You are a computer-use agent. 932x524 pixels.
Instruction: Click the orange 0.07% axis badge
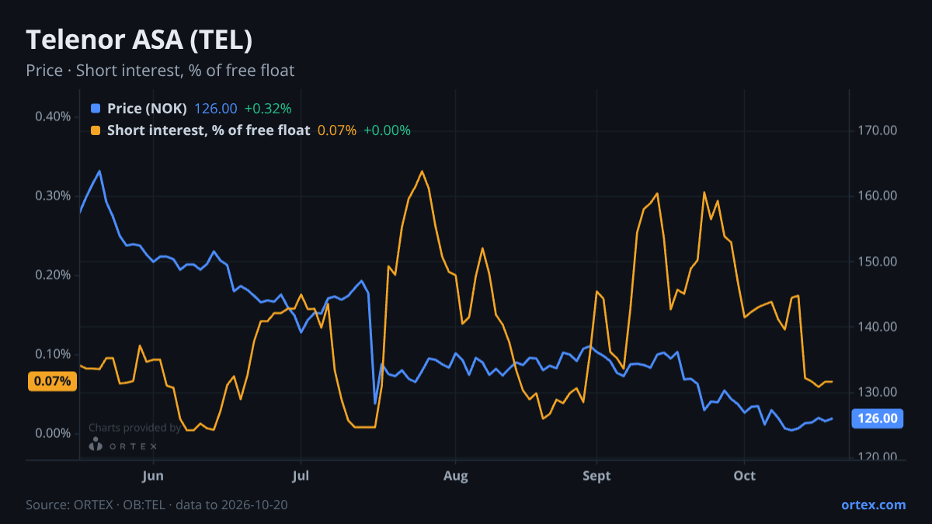[53, 381]
